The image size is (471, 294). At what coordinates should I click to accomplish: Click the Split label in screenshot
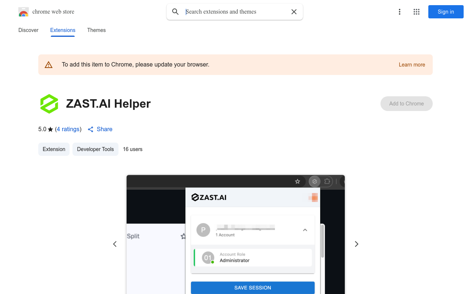pyautogui.click(x=133, y=236)
